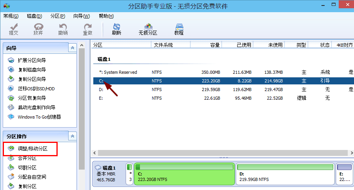Click the 引导 status cell
The image size is (354, 190).
point(325,81)
